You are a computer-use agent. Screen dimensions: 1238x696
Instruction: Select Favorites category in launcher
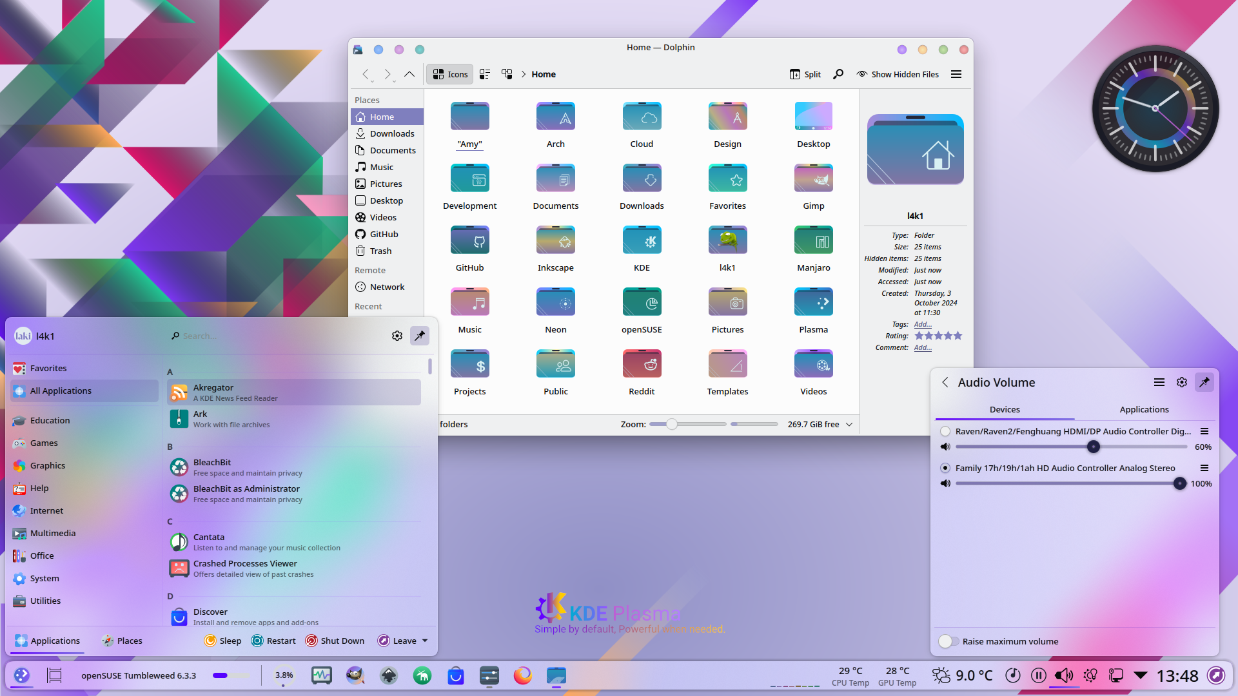tap(84, 368)
